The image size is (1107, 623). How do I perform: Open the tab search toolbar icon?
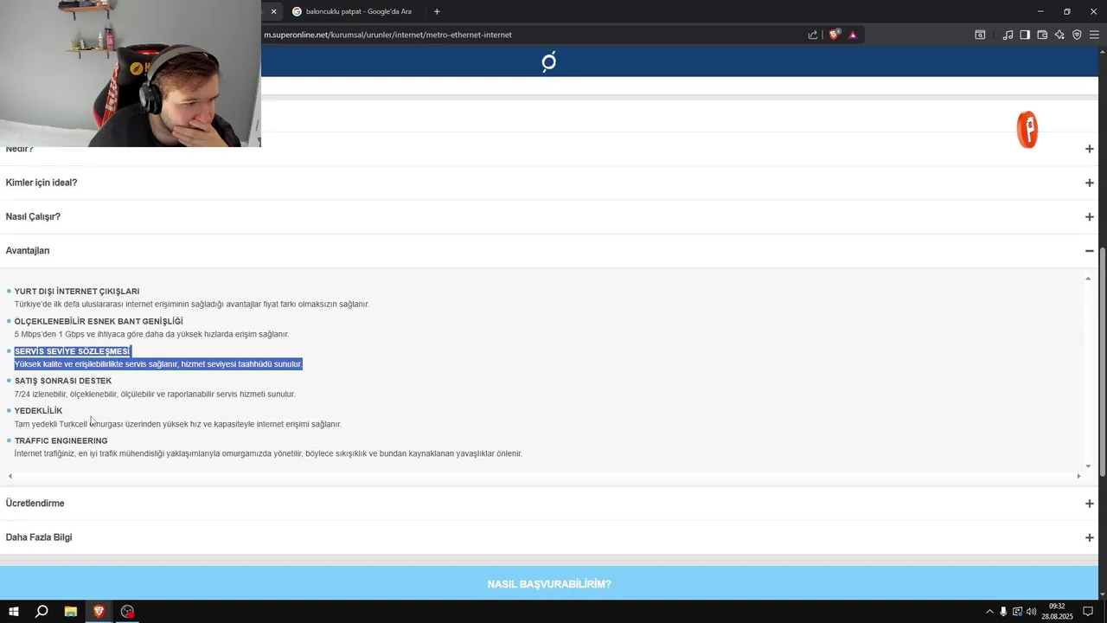(980, 35)
